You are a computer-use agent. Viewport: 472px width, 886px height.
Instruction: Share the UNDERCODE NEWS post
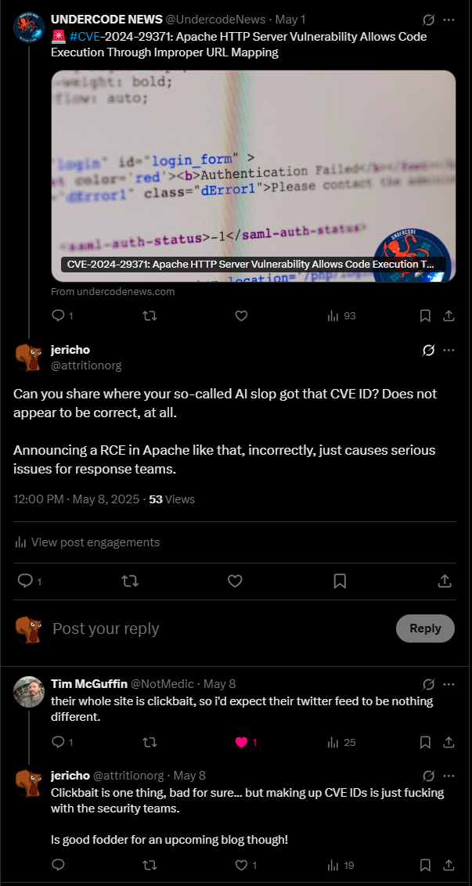(449, 315)
